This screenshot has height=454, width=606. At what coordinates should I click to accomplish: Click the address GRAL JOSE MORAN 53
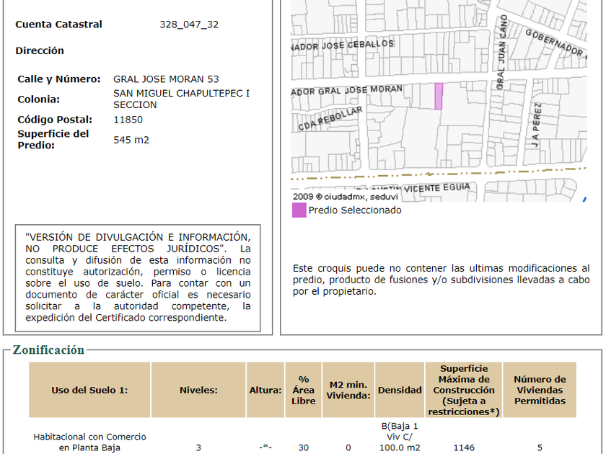[166, 79]
